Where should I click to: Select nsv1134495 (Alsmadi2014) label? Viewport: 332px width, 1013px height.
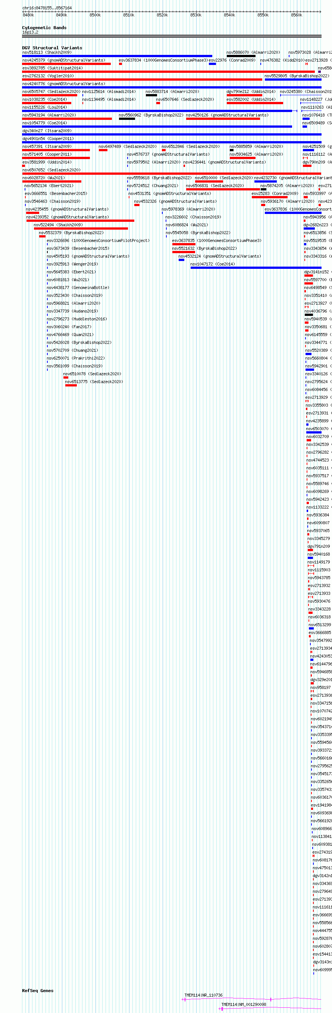point(109,99)
